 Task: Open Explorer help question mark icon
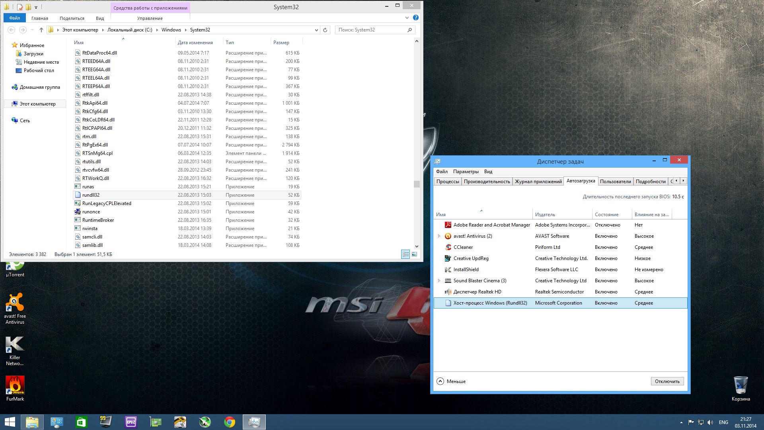click(415, 18)
